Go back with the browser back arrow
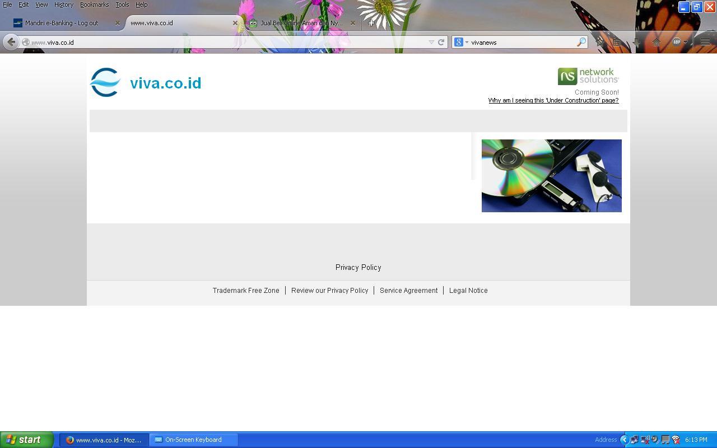This screenshot has height=448, width=717. 11,42
